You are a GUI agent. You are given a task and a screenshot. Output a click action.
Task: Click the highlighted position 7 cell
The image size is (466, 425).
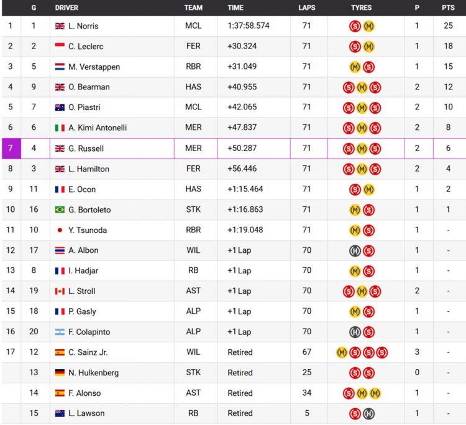pyautogui.click(x=11, y=149)
